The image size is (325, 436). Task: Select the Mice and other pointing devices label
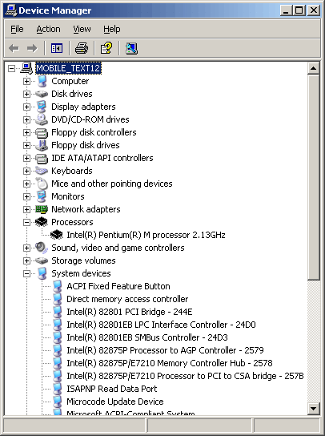pyautogui.click(x=111, y=184)
